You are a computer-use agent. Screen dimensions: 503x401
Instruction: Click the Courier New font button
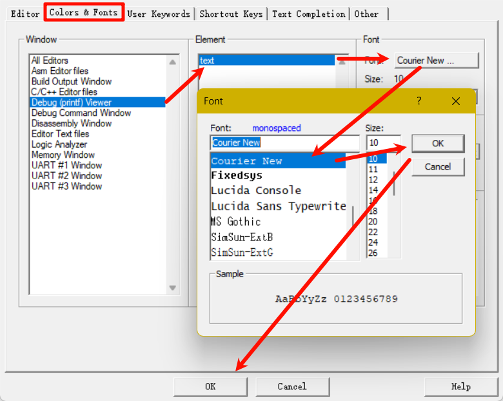click(437, 61)
